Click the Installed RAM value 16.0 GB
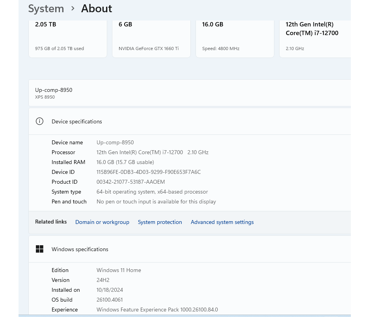 [x=125, y=162]
